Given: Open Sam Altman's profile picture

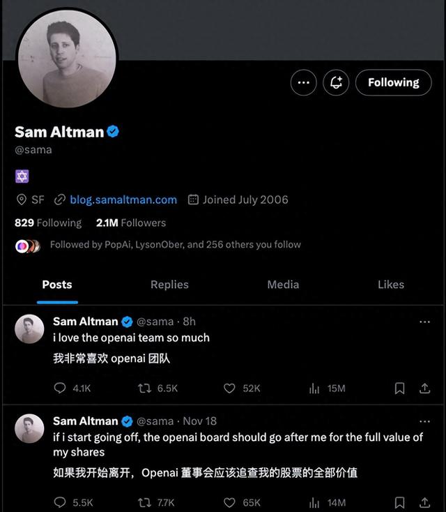Looking at the screenshot, I should click(67, 58).
